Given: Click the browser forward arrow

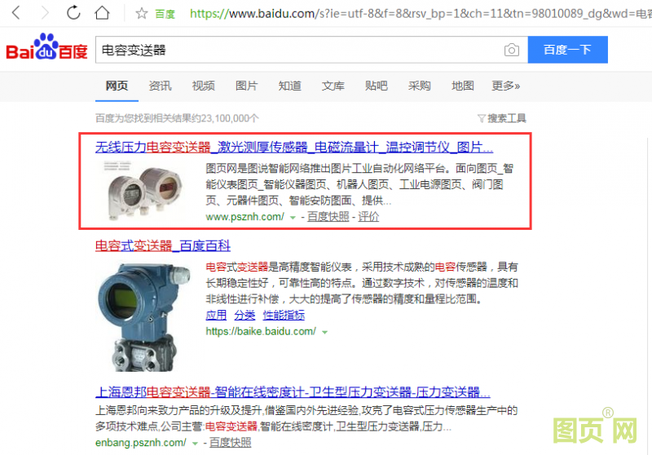Looking at the screenshot, I should pos(45,13).
